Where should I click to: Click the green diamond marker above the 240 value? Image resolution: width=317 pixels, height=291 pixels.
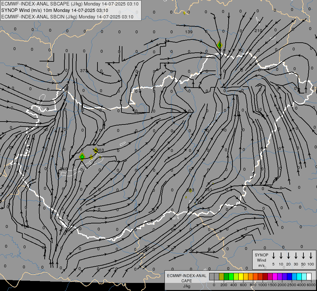82,156
